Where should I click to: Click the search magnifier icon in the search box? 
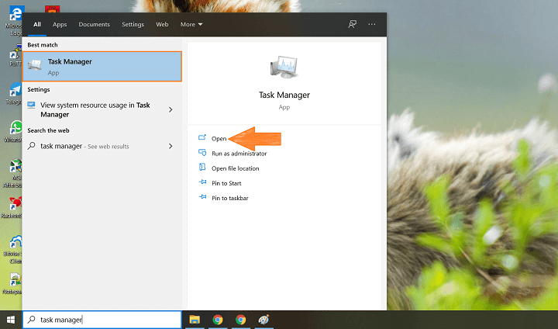pos(31,320)
